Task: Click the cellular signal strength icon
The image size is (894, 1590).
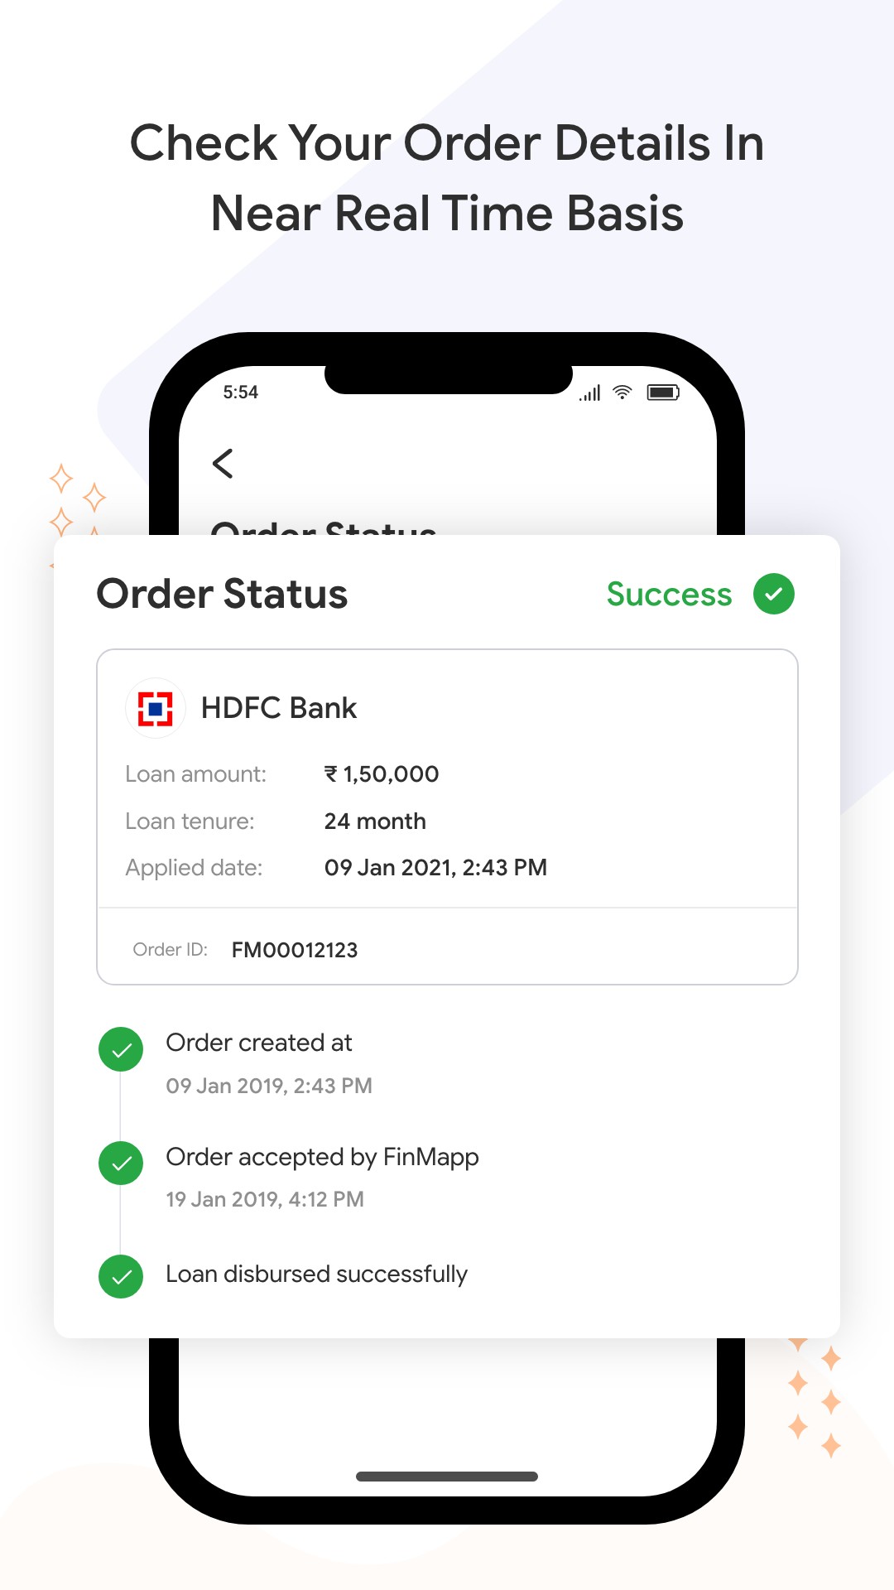Action: click(590, 393)
